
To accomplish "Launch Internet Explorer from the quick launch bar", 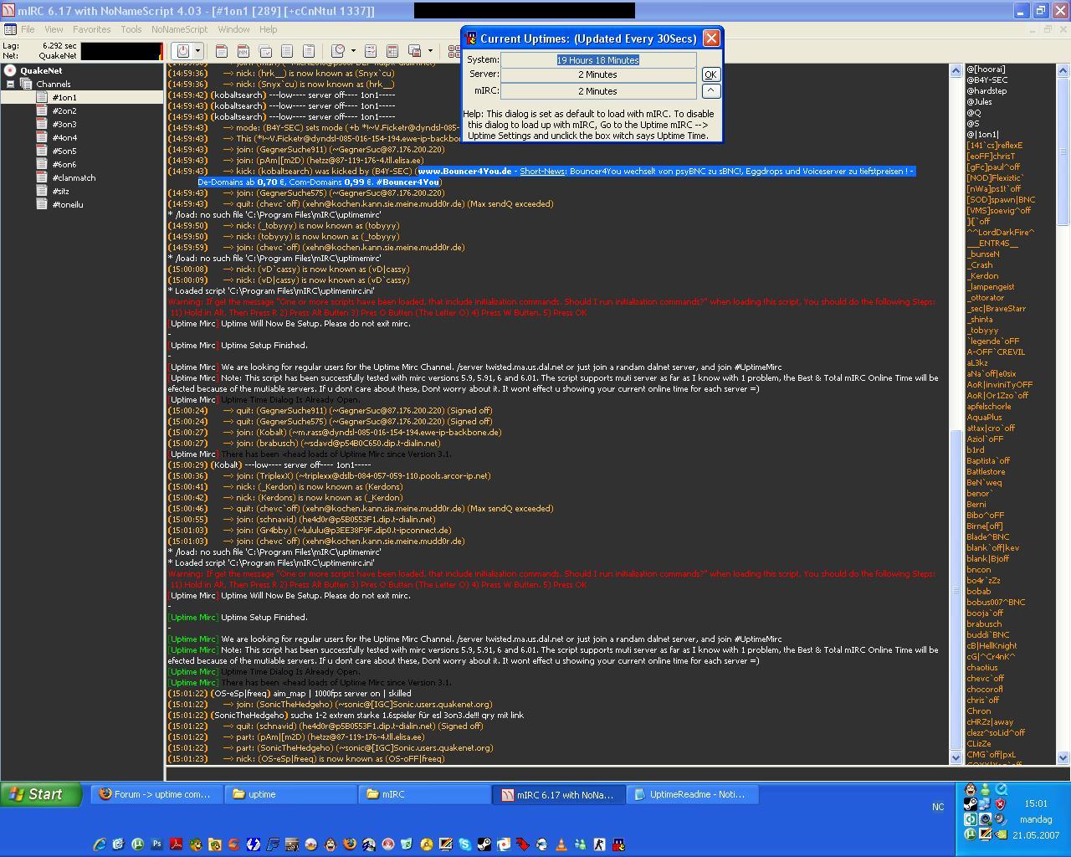I will tap(100, 844).
